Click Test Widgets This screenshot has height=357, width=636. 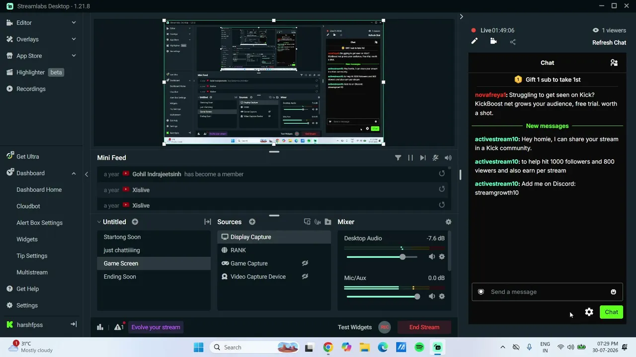(355, 327)
